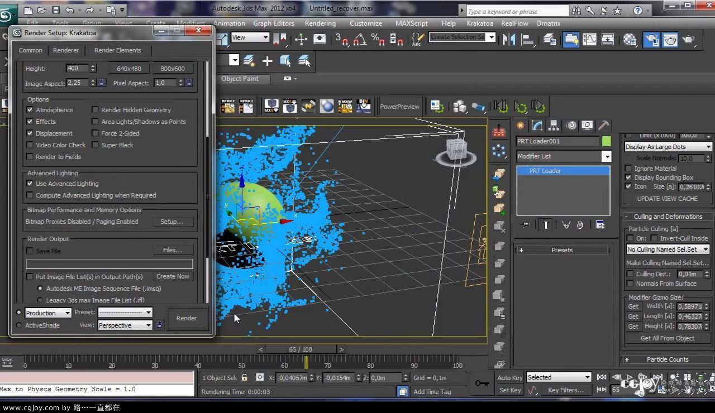Open the Utilities hammer panel
This screenshot has height=413, width=715.
(603, 125)
